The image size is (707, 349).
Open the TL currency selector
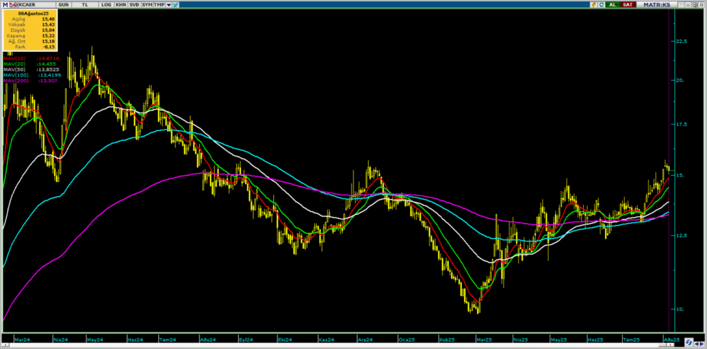tap(84, 4)
